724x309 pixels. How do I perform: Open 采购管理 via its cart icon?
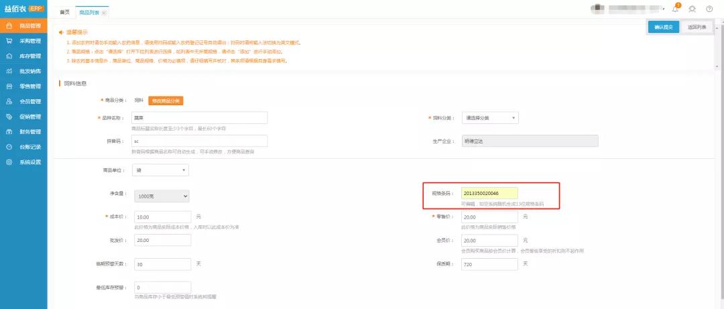pyautogui.click(x=9, y=41)
